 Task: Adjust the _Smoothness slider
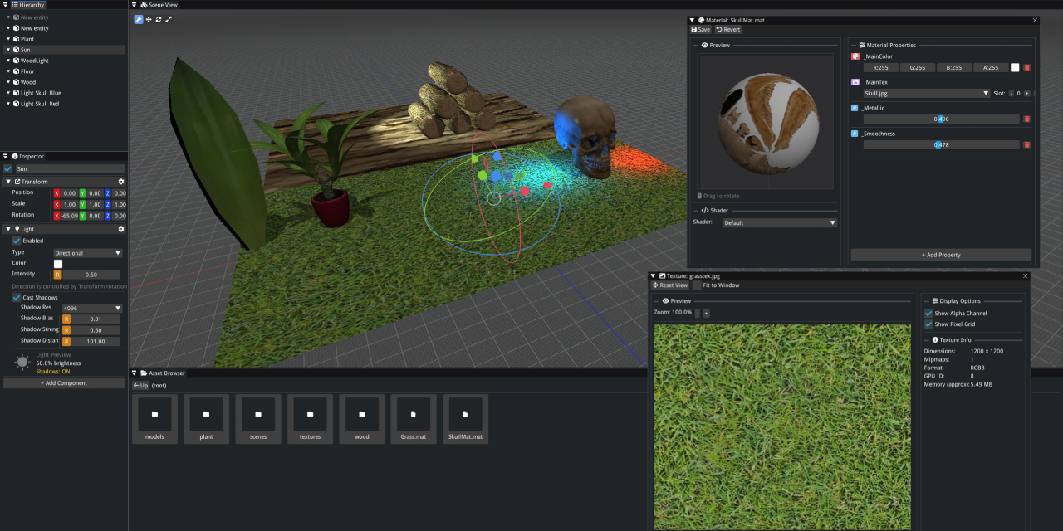941,145
